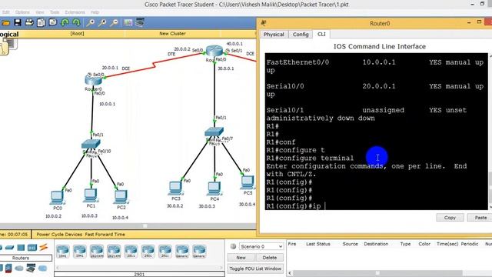Click the 10.0.0.2 label under PC0
The width and height of the screenshot is (492, 277).
pos(53,216)
